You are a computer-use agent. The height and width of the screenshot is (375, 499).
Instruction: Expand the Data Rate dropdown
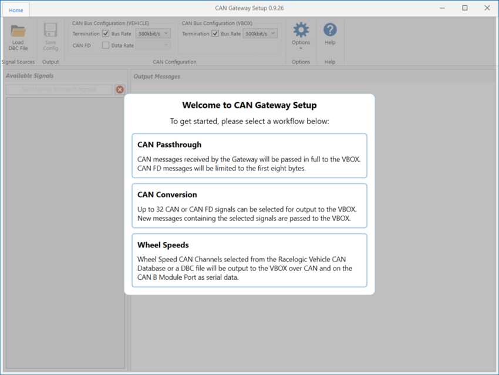point(153,45)
